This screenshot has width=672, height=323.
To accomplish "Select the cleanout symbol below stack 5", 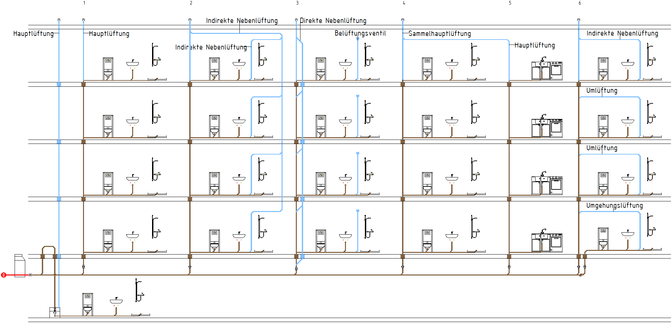I will [509, 267].
